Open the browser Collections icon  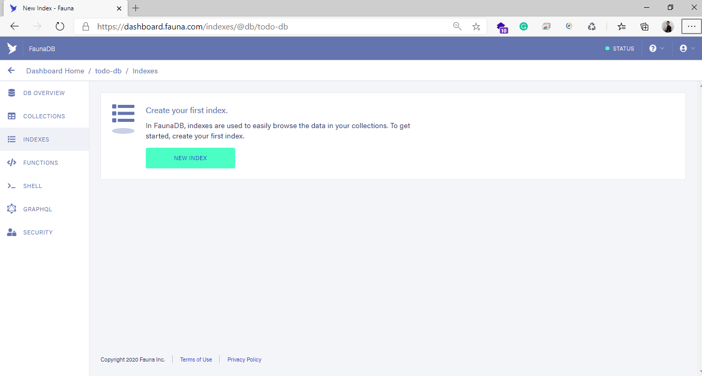(x=645, y=26)
